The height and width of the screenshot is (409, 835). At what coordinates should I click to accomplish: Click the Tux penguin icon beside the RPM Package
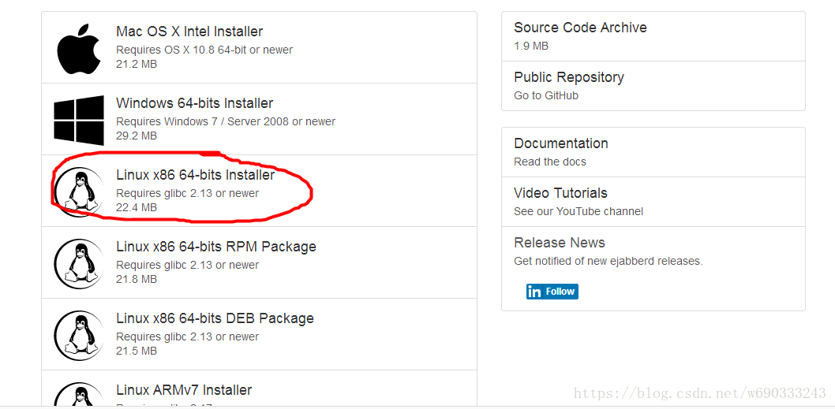[x=79, y=263]
